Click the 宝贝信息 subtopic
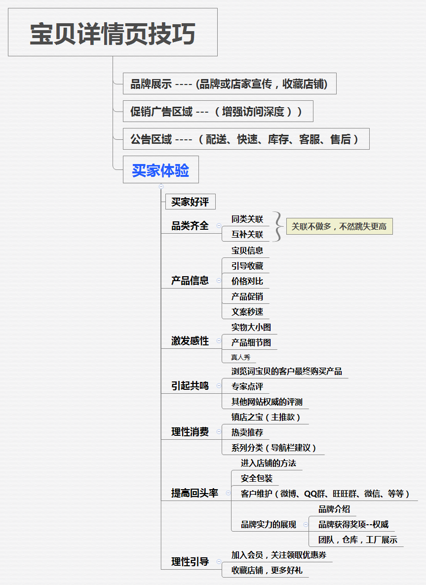The height and width of the screenshot is (585, 426). click(x=247, y=251)
